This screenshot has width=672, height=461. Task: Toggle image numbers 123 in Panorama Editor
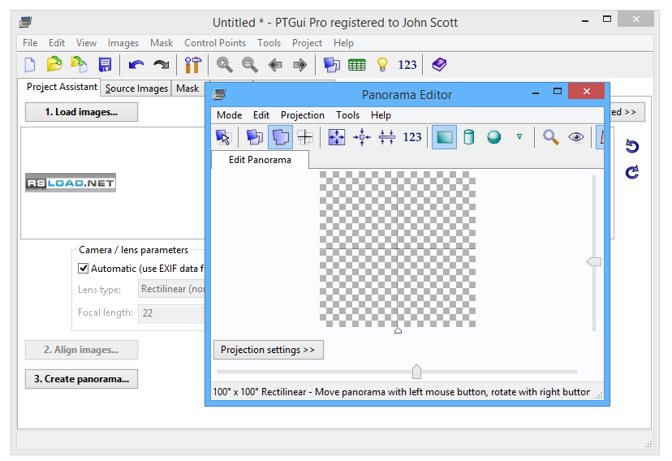[411, 137]
